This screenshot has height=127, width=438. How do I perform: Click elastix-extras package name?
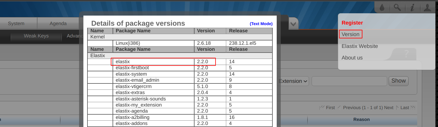coord(130,93)
